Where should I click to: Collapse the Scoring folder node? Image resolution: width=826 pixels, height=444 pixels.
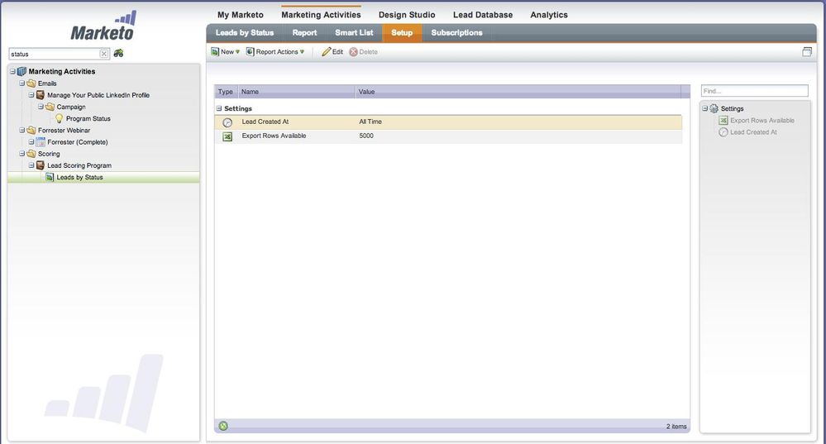click(21, 154)
